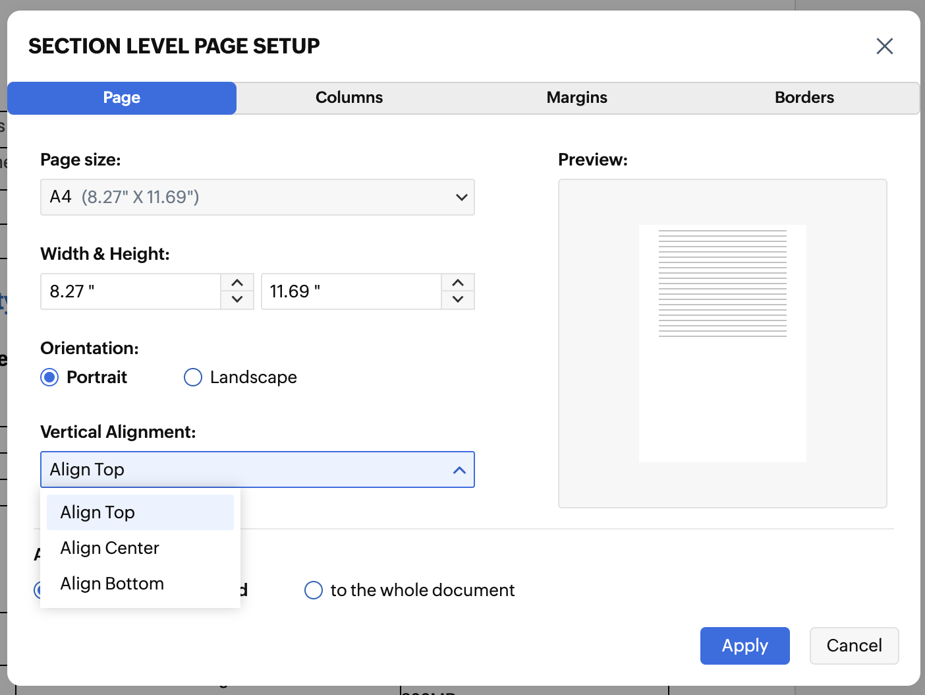Image resolution: width=925 pixels, height=695 pixels.
Task: Open the Page size dropdown
Action: click(x=257, y=197)
